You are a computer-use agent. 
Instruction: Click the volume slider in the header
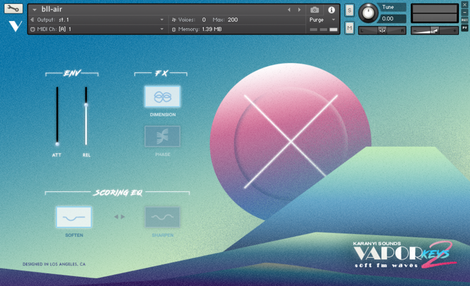[435, 31]
